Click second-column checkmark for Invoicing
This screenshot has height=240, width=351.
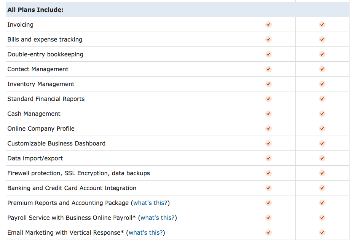pyautogui.click(x=322, y=24)
